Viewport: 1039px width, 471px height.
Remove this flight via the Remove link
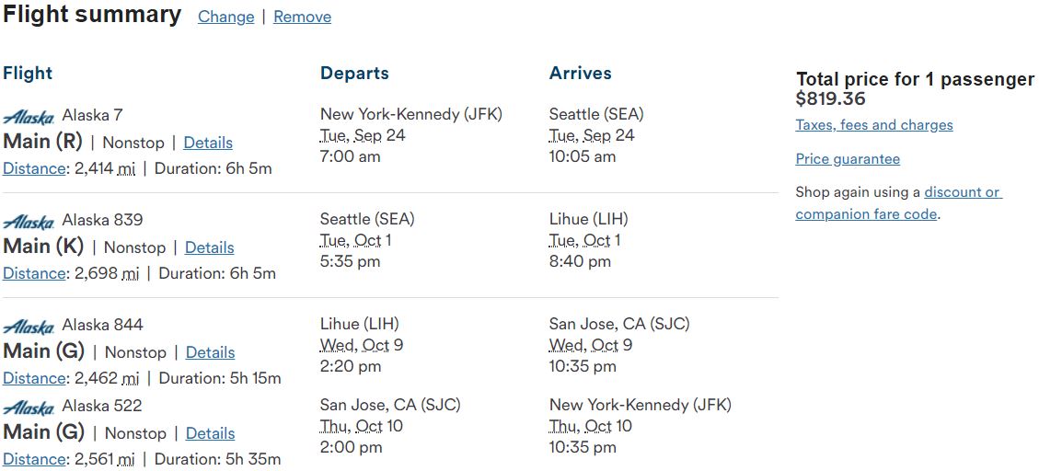[x=302, y=17]
